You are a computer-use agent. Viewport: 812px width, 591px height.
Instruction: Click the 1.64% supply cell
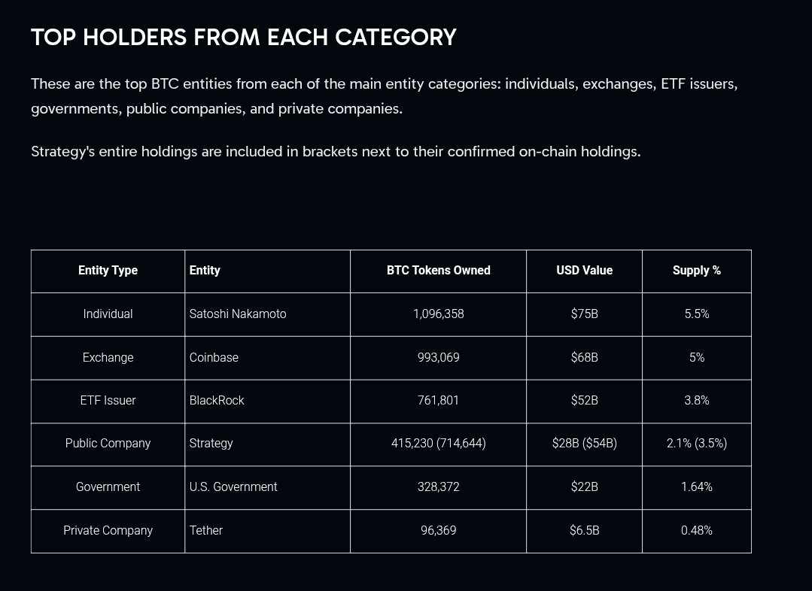[x=696, y=487]
